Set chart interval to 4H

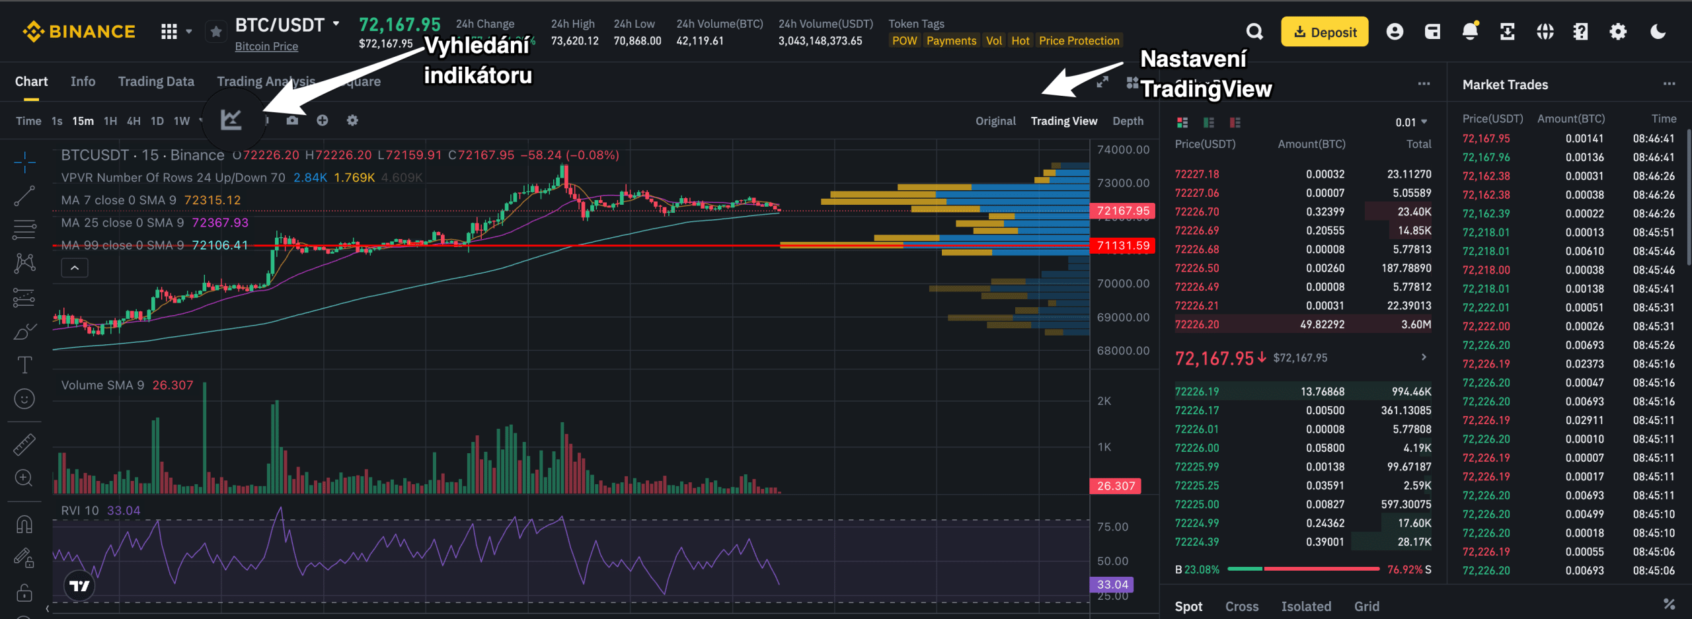(x=134, y=121)
